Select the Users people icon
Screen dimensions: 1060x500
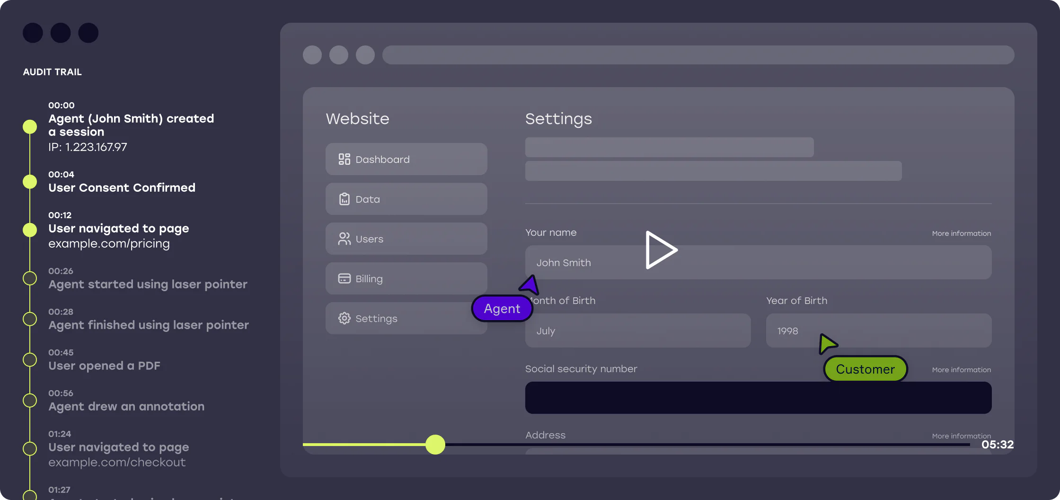(344, 239)
